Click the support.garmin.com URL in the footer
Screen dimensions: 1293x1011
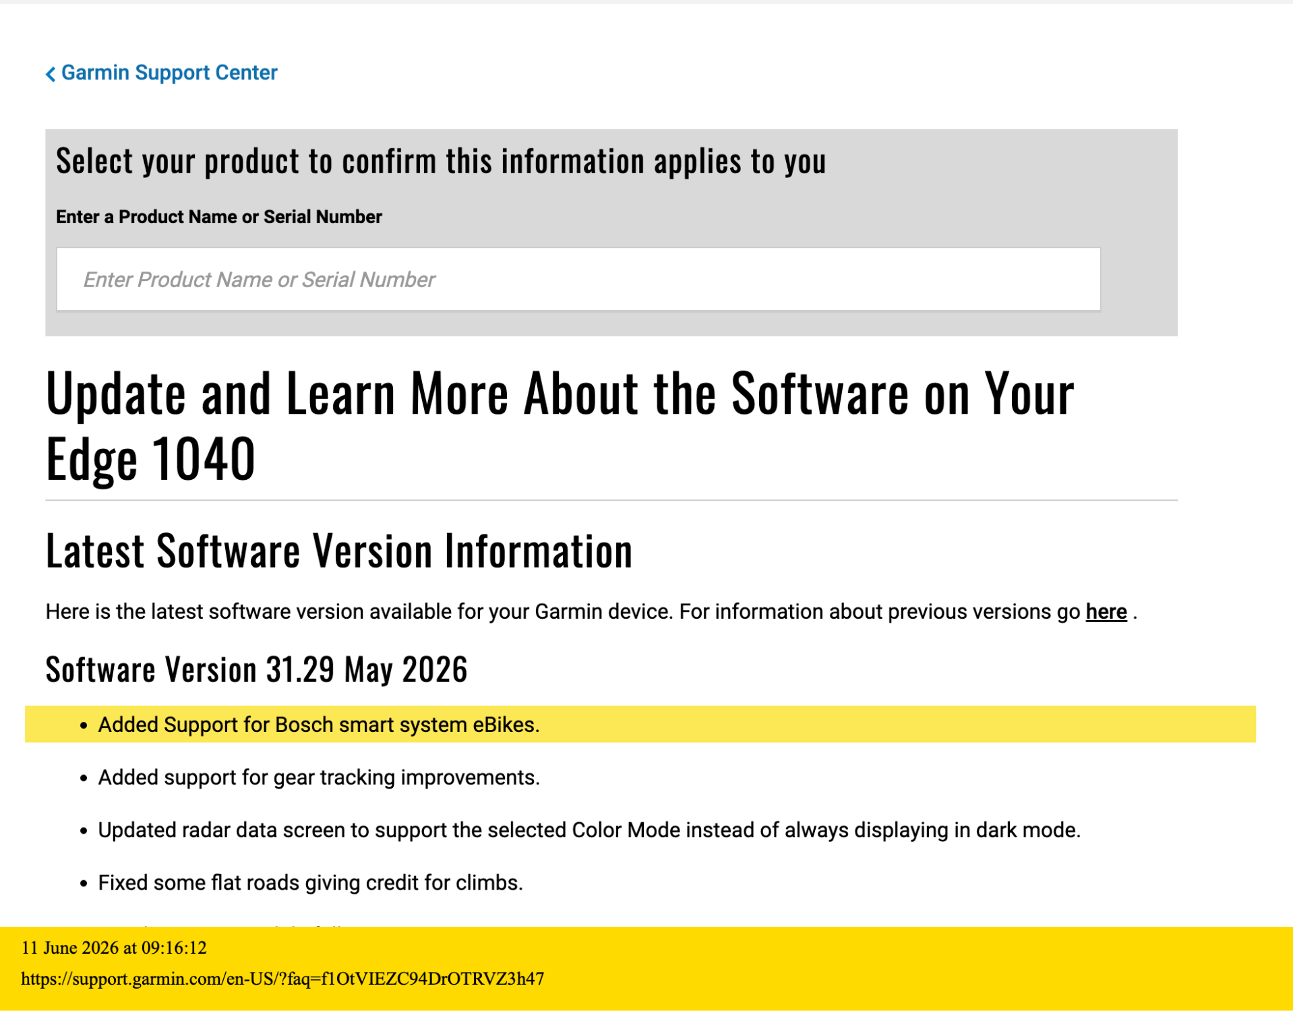point(282,979)
